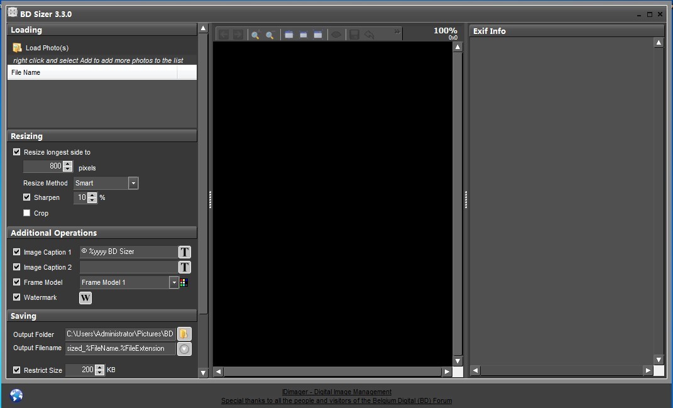Click the save floppy disk toolbar icon
Screen dimensions: 673x408
(354, 35)
